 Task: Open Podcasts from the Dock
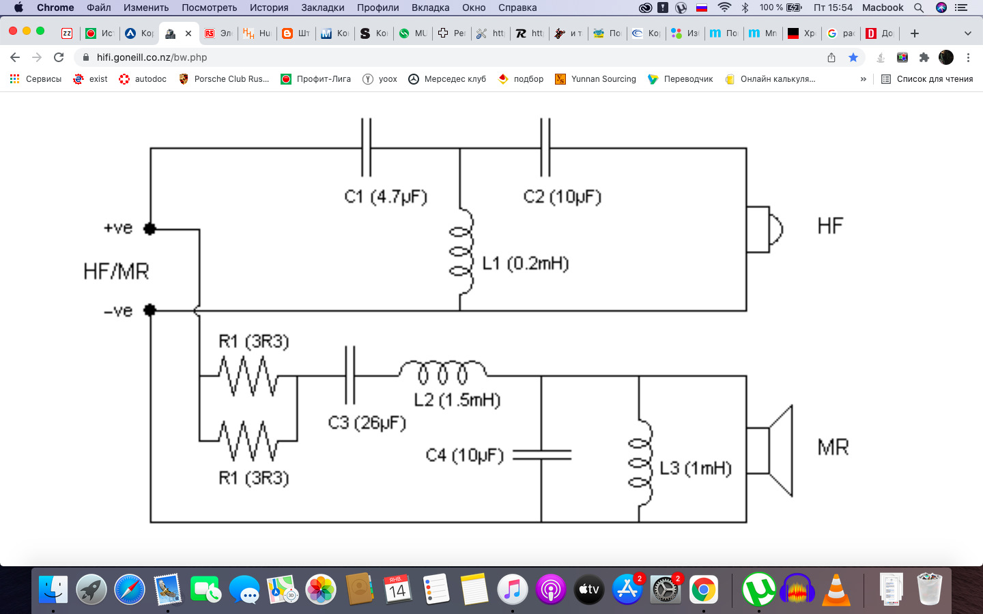click(x=551, y=589)
